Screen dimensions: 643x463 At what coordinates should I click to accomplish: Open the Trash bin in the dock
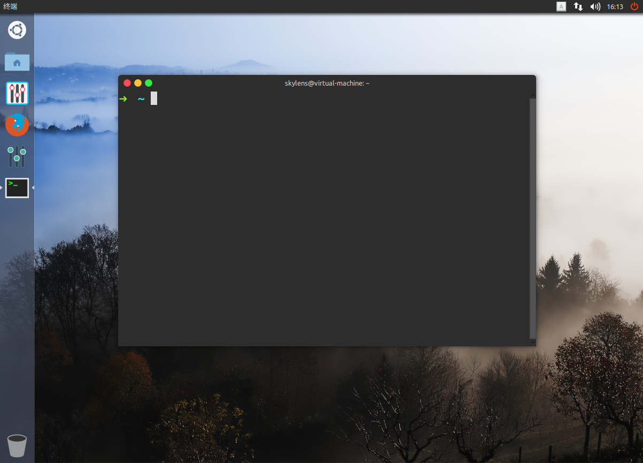pyautogui.click(x=17, y=445)
